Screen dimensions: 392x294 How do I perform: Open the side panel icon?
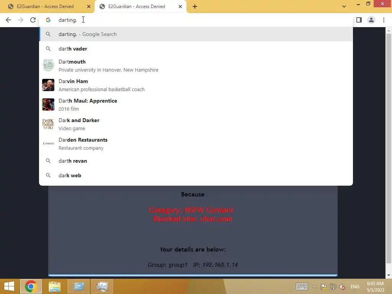(x=359, y=20)
